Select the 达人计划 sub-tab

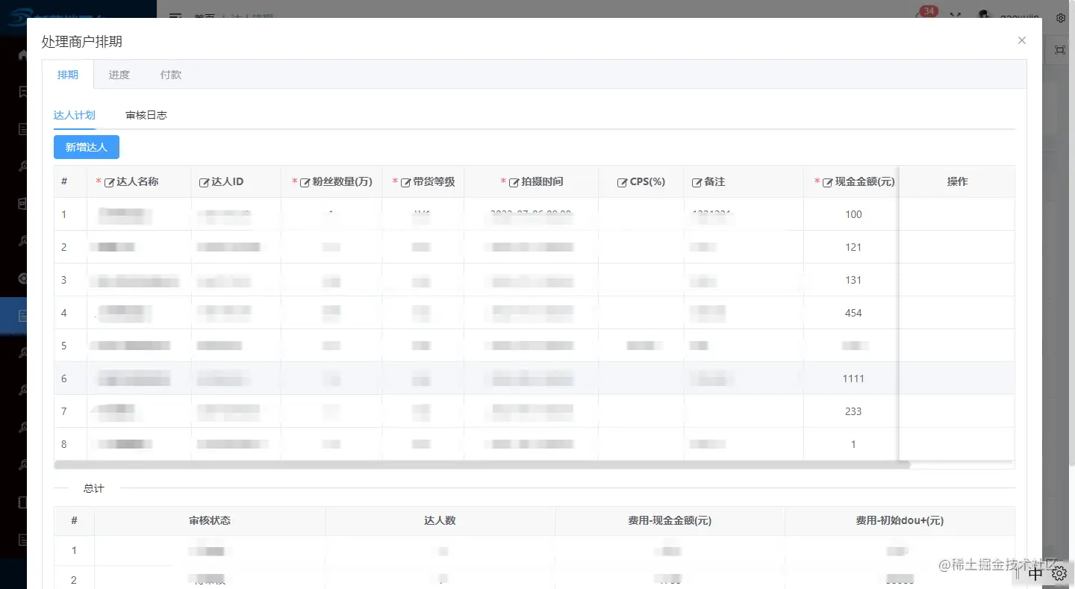(x=75, y=115)
